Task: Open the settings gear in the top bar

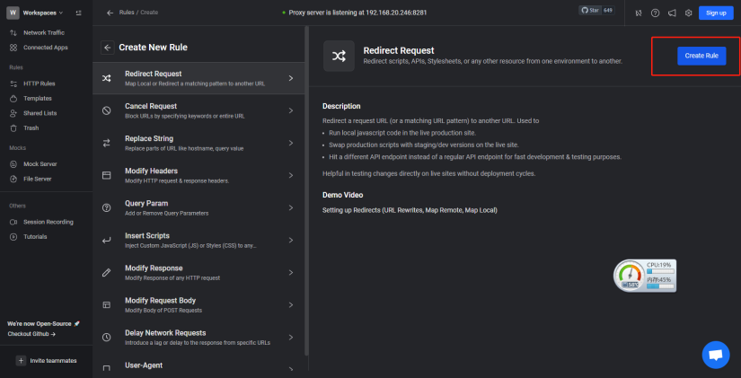Action: (x=689, y=13)
